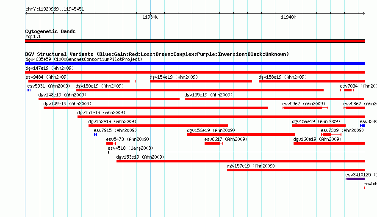Click the purple esv3410125 inversion bar

click(355, 179)
